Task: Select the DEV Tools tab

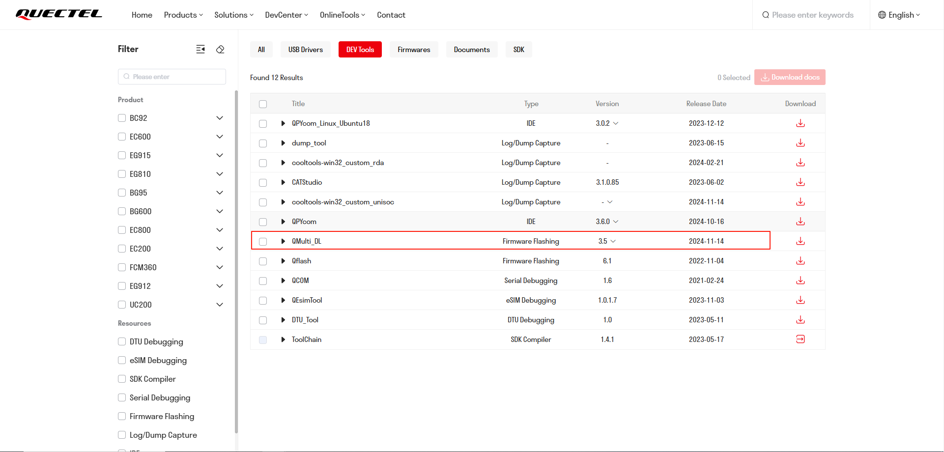Action: (x=360, y=50)
